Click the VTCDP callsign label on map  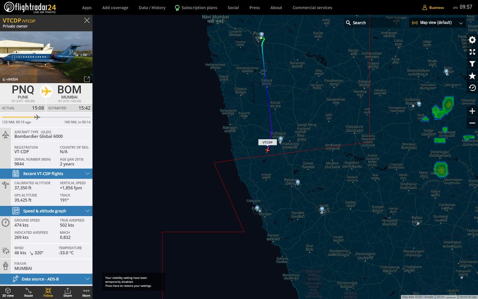(268, 142)
